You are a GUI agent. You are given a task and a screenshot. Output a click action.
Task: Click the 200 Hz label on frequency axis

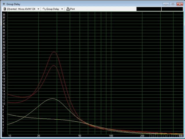coord(142,136)
